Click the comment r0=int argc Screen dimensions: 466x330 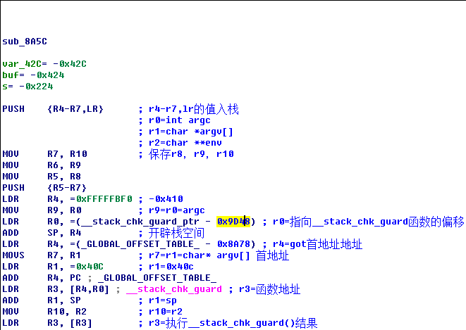pos(180,120)
